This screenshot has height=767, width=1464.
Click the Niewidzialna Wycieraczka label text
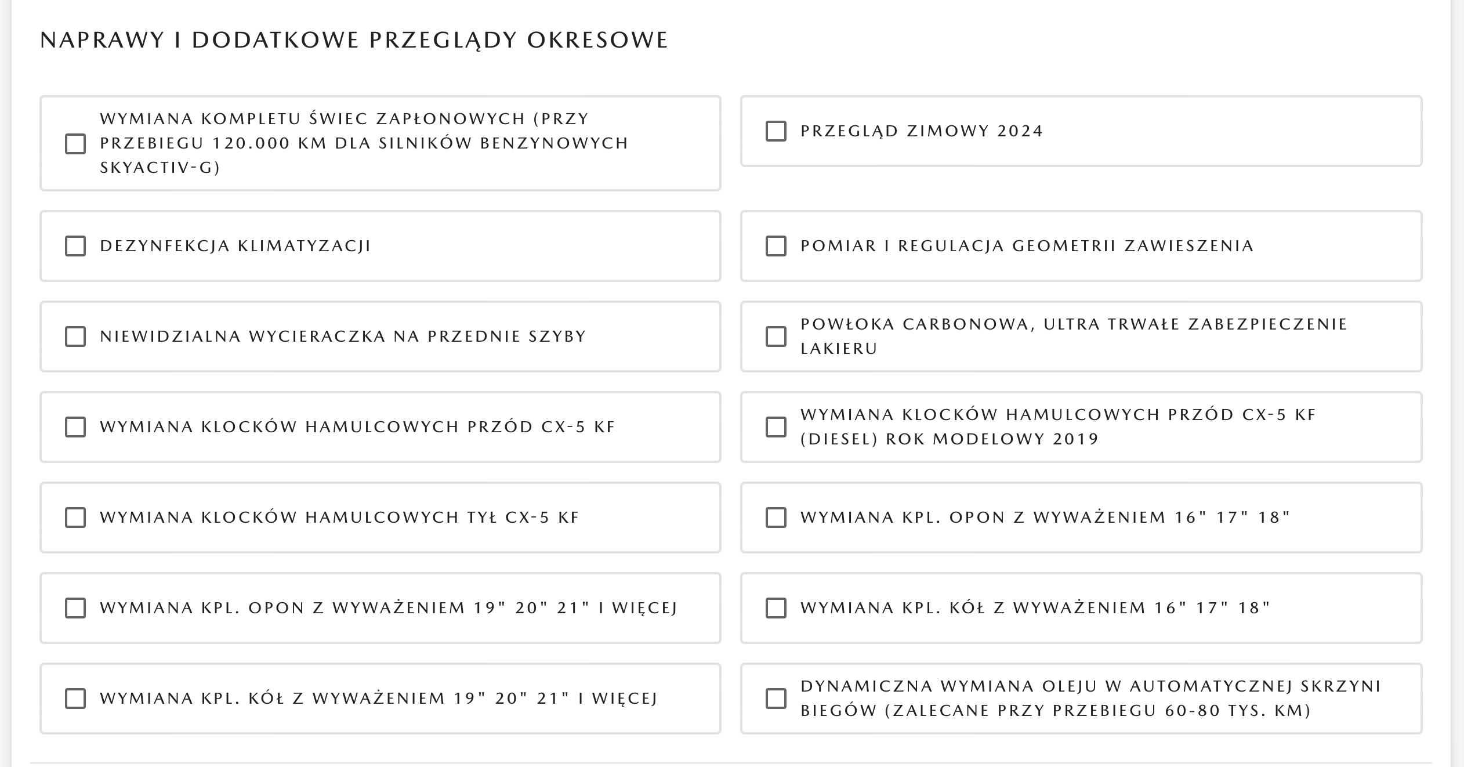click(343, 337)
